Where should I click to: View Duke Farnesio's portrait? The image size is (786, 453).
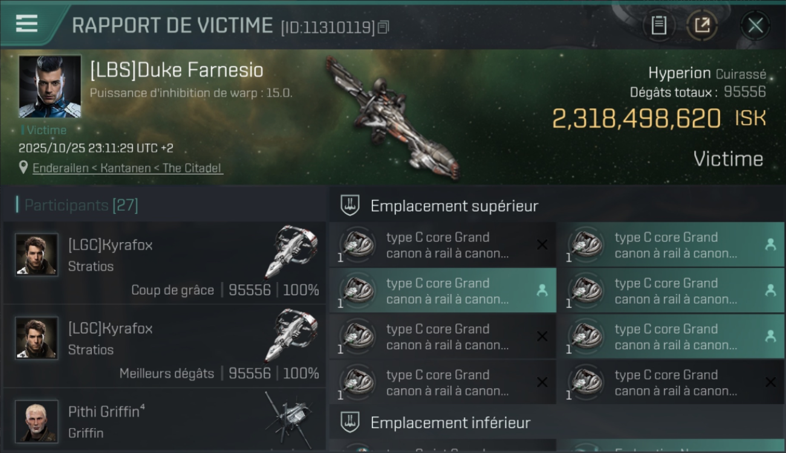(50, 86)
